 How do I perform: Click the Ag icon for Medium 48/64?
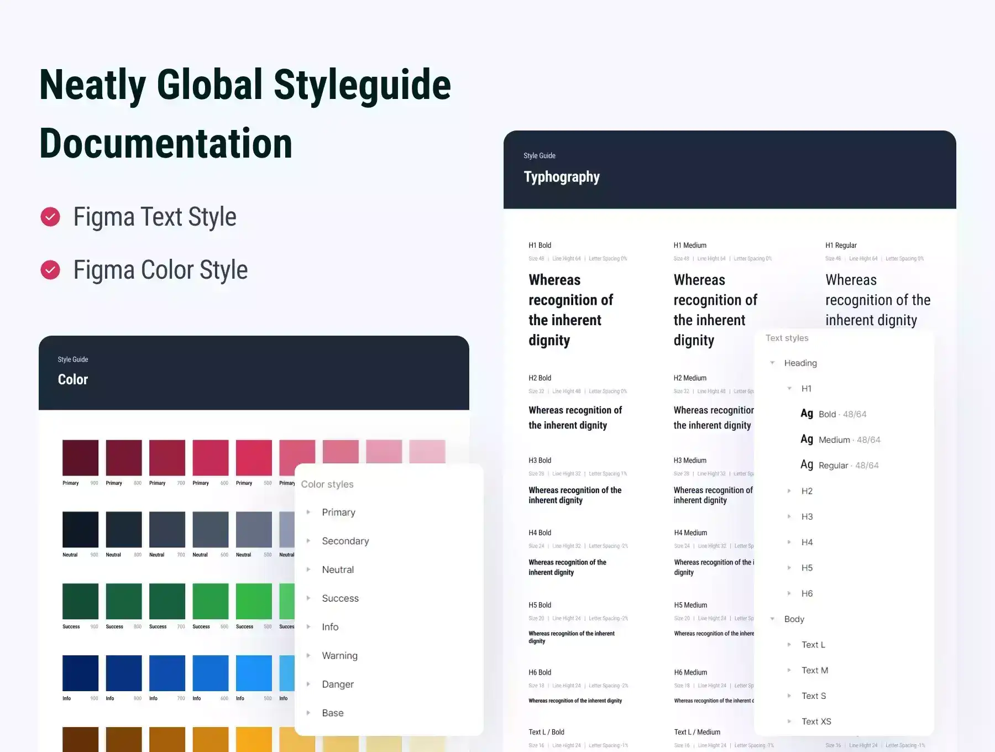click(x=807, y=440)
